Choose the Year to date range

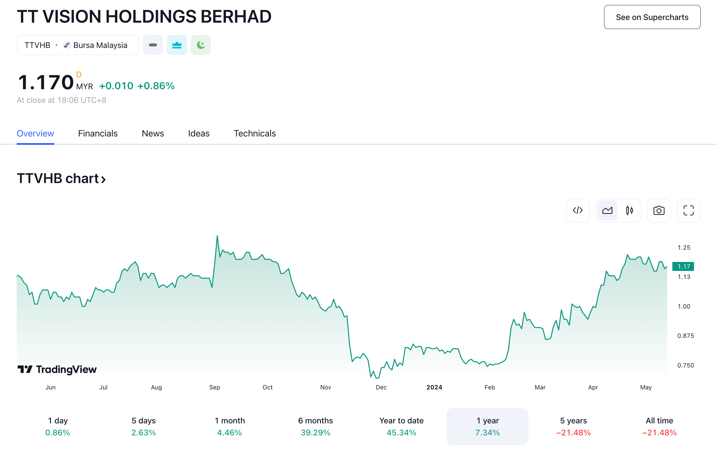[x=401, y=426]
